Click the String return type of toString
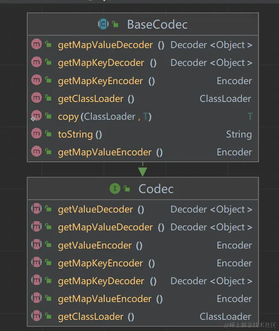This screenshot has width=279, height=331. (239, 134)
